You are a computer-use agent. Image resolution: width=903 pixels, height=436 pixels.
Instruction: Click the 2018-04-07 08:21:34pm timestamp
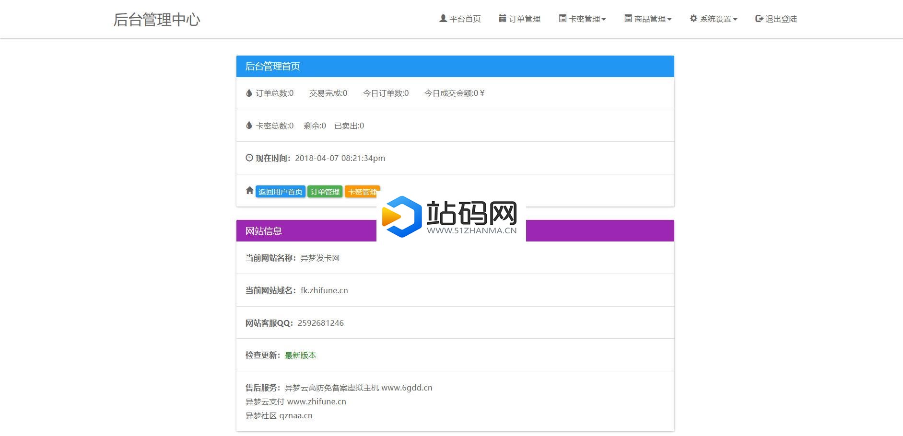(340, 158)
